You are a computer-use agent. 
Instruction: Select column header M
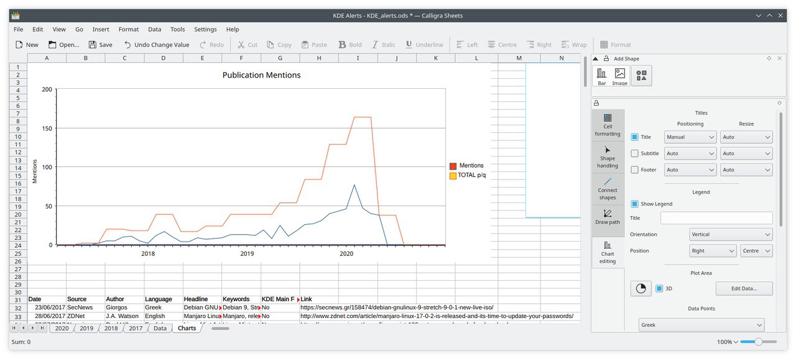(519, 58)
